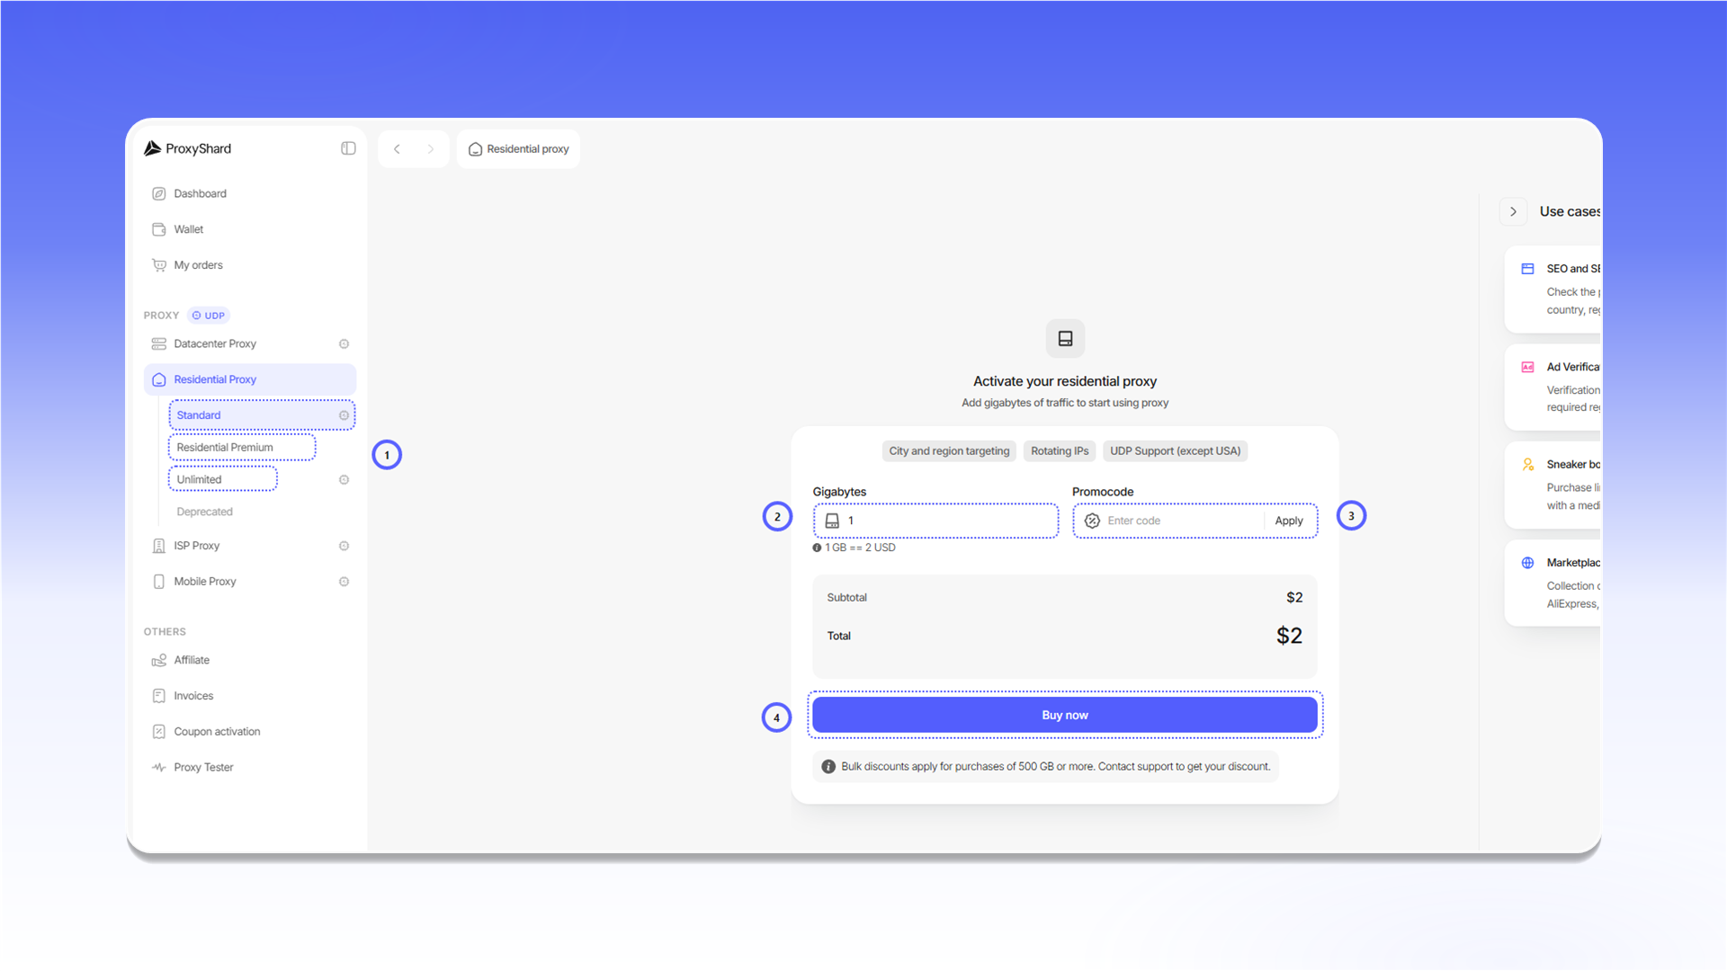Click the icon beside Unlimited

tap(344, 479)
